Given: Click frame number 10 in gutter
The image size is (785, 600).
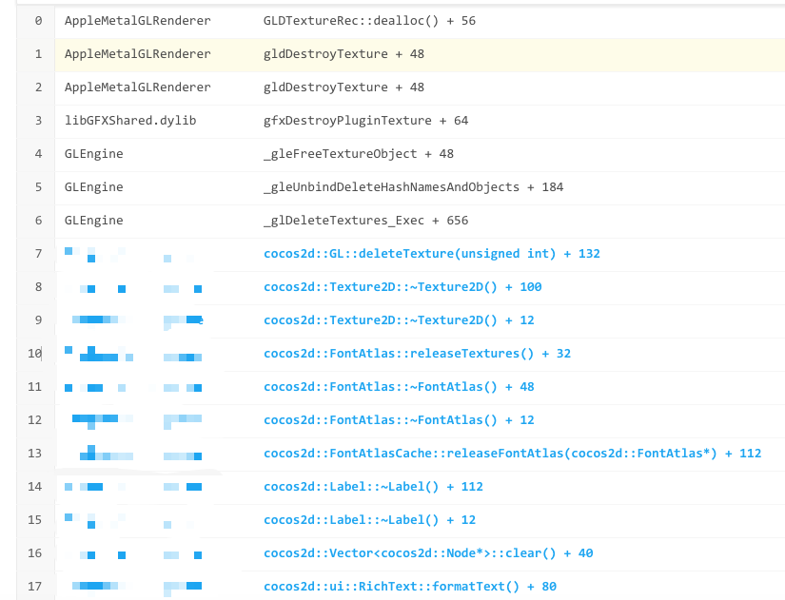Looking at the screenshot, I should [34, 354].
